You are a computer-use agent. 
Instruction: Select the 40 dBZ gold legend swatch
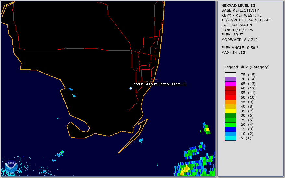point(230,106)
